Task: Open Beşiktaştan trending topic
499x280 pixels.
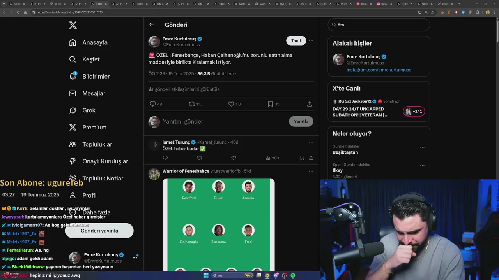Action: tap(345, 152)
